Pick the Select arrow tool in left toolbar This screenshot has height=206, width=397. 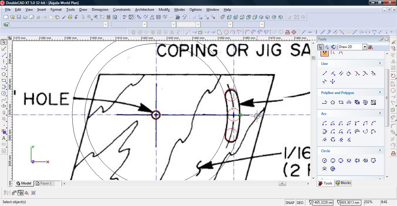[4, 42]
